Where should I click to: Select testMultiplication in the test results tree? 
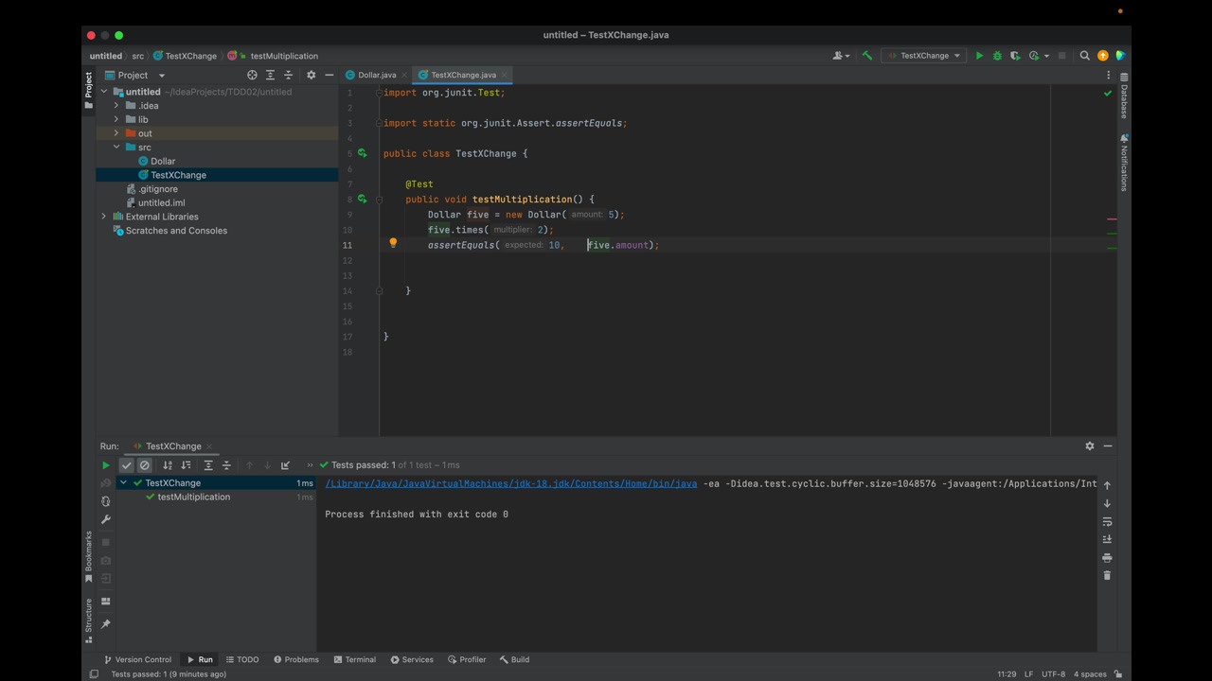(193, 497)
